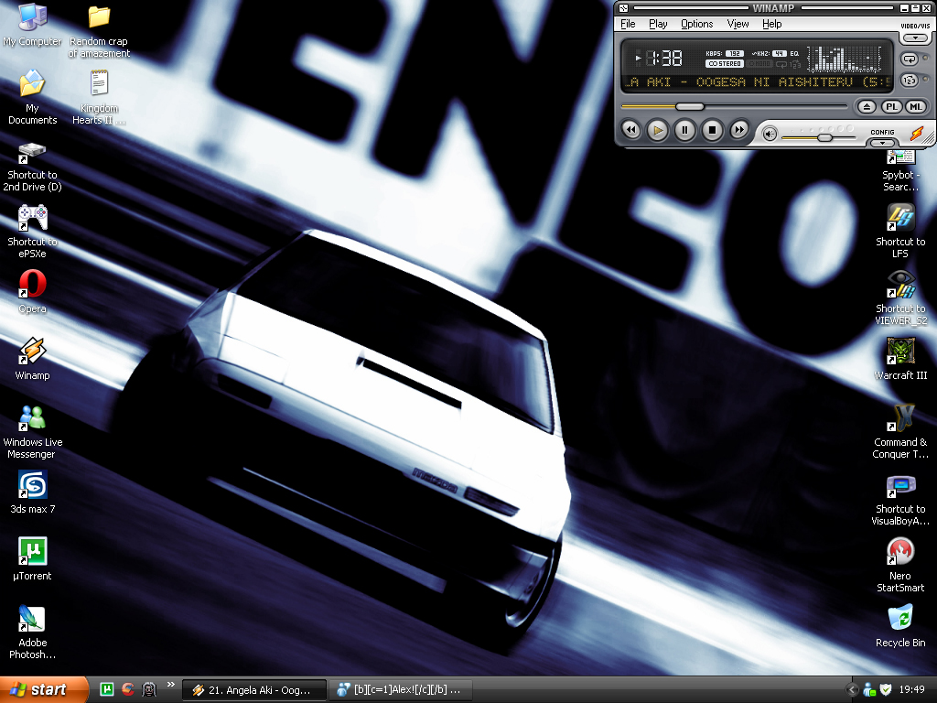Open the Winamp Help menu

771,24
